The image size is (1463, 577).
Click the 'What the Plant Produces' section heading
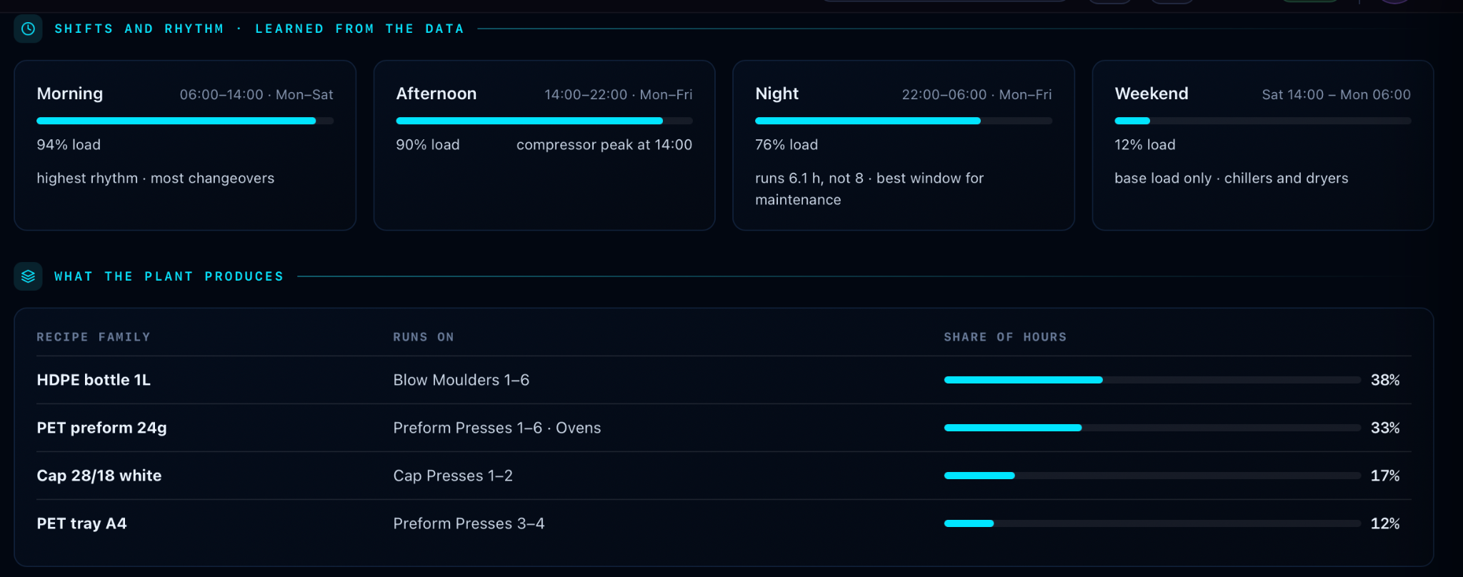pyautogui.click(x=169, y=276)
